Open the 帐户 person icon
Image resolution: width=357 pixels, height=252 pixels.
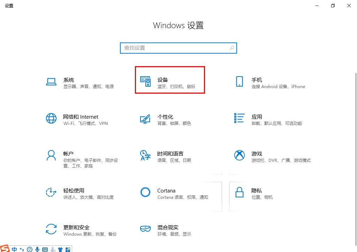51,155
